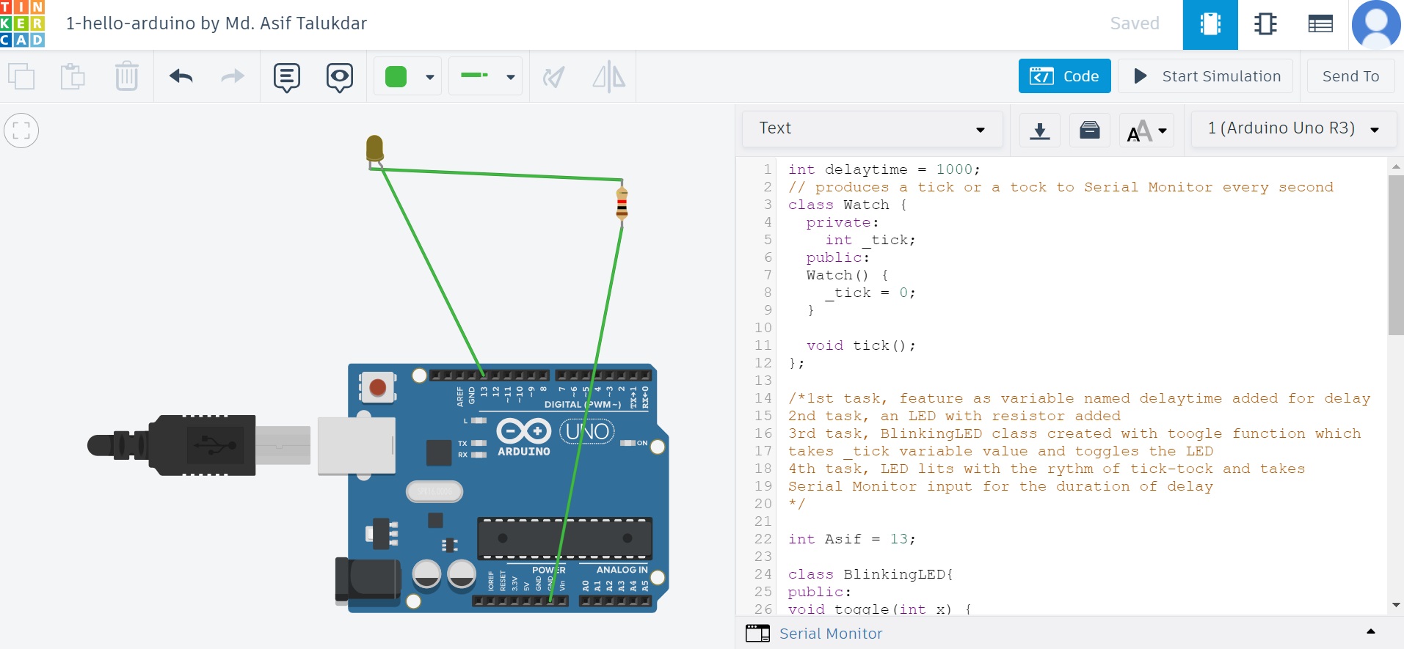Click scrollbar up arrow in code editor
The height and width of the screenshot is (649, 1404).
tap(1395, 166)
